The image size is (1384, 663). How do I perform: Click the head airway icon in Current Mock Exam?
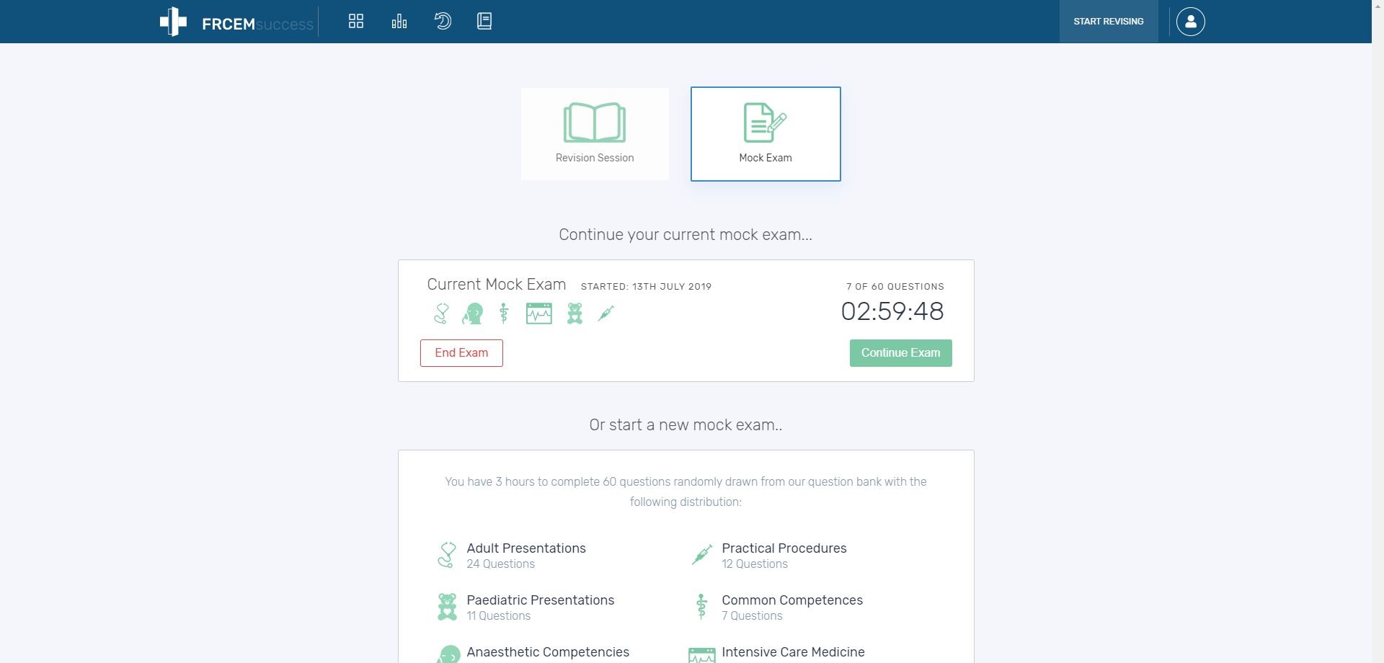tap(473, 313)
